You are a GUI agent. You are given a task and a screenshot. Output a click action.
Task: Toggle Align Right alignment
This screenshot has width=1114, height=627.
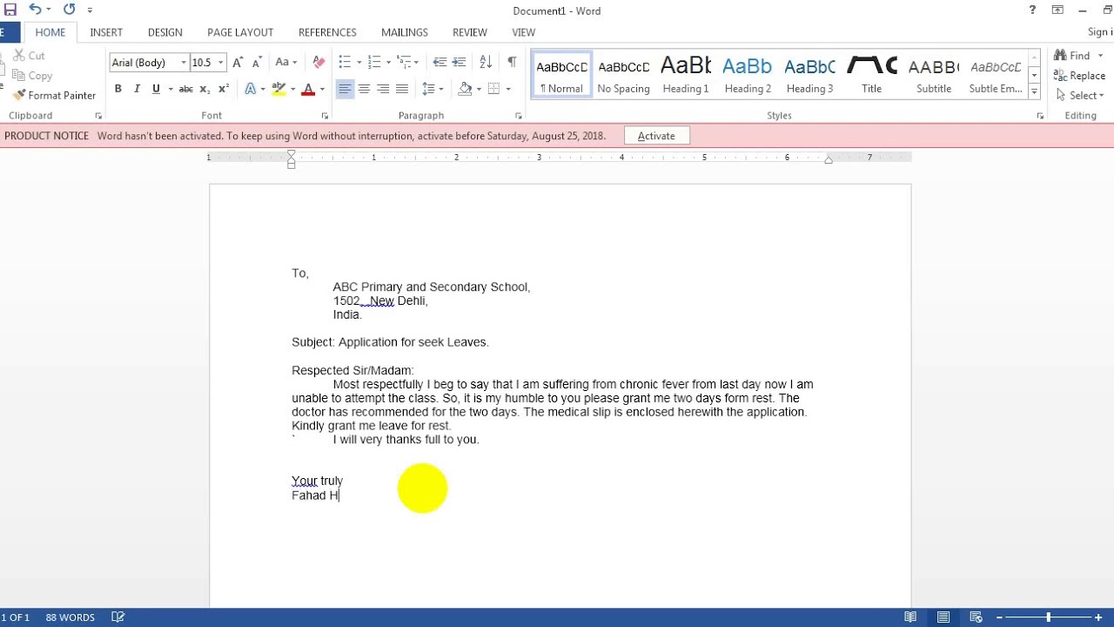[383, 89]
